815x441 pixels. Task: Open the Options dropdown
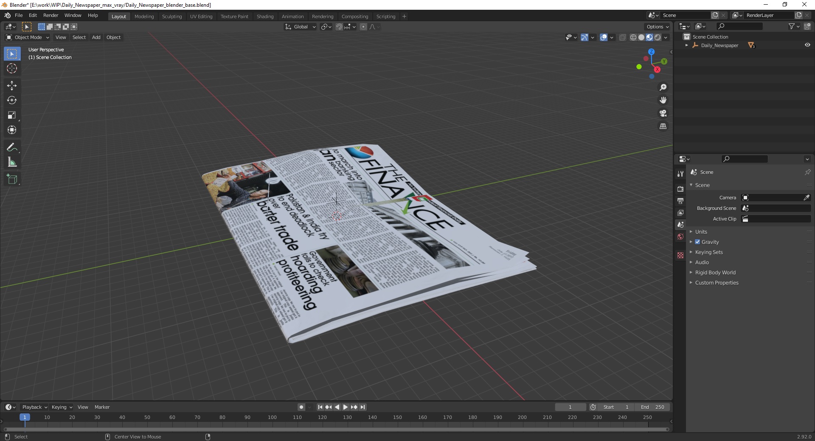coord(658,27)
